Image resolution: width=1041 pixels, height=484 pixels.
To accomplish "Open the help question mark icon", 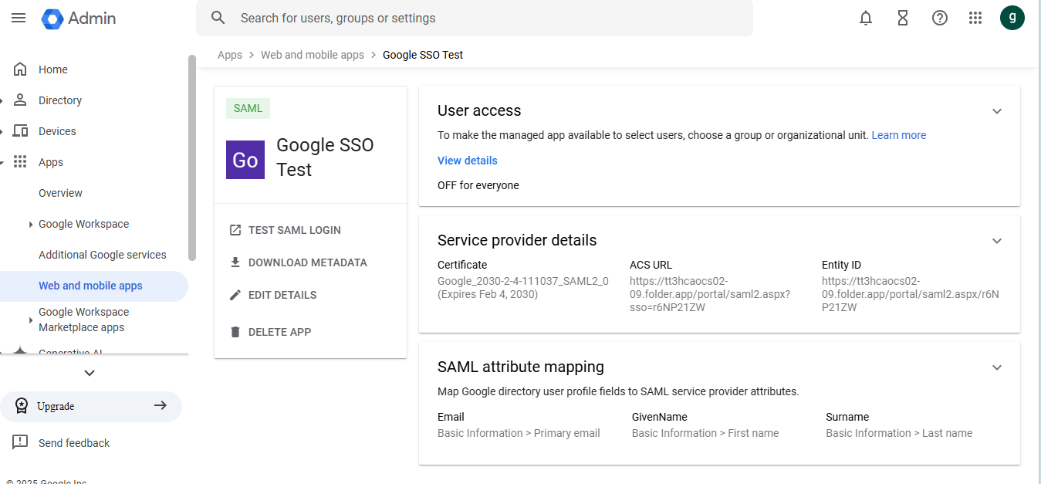I will pos(940,18).
